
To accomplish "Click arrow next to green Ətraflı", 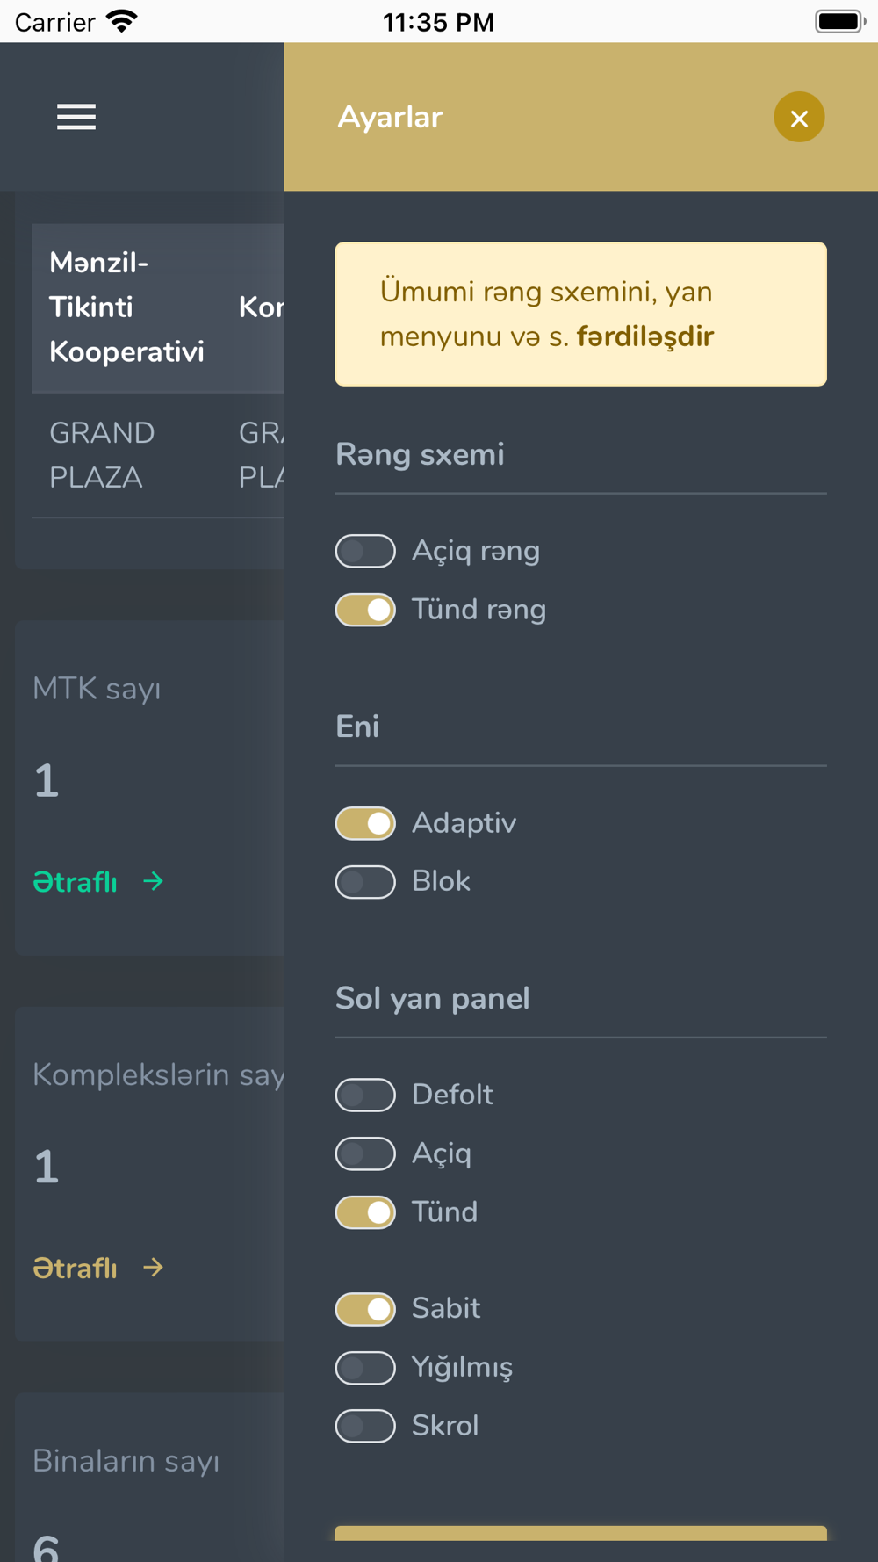I will click(x=154, y=881).
